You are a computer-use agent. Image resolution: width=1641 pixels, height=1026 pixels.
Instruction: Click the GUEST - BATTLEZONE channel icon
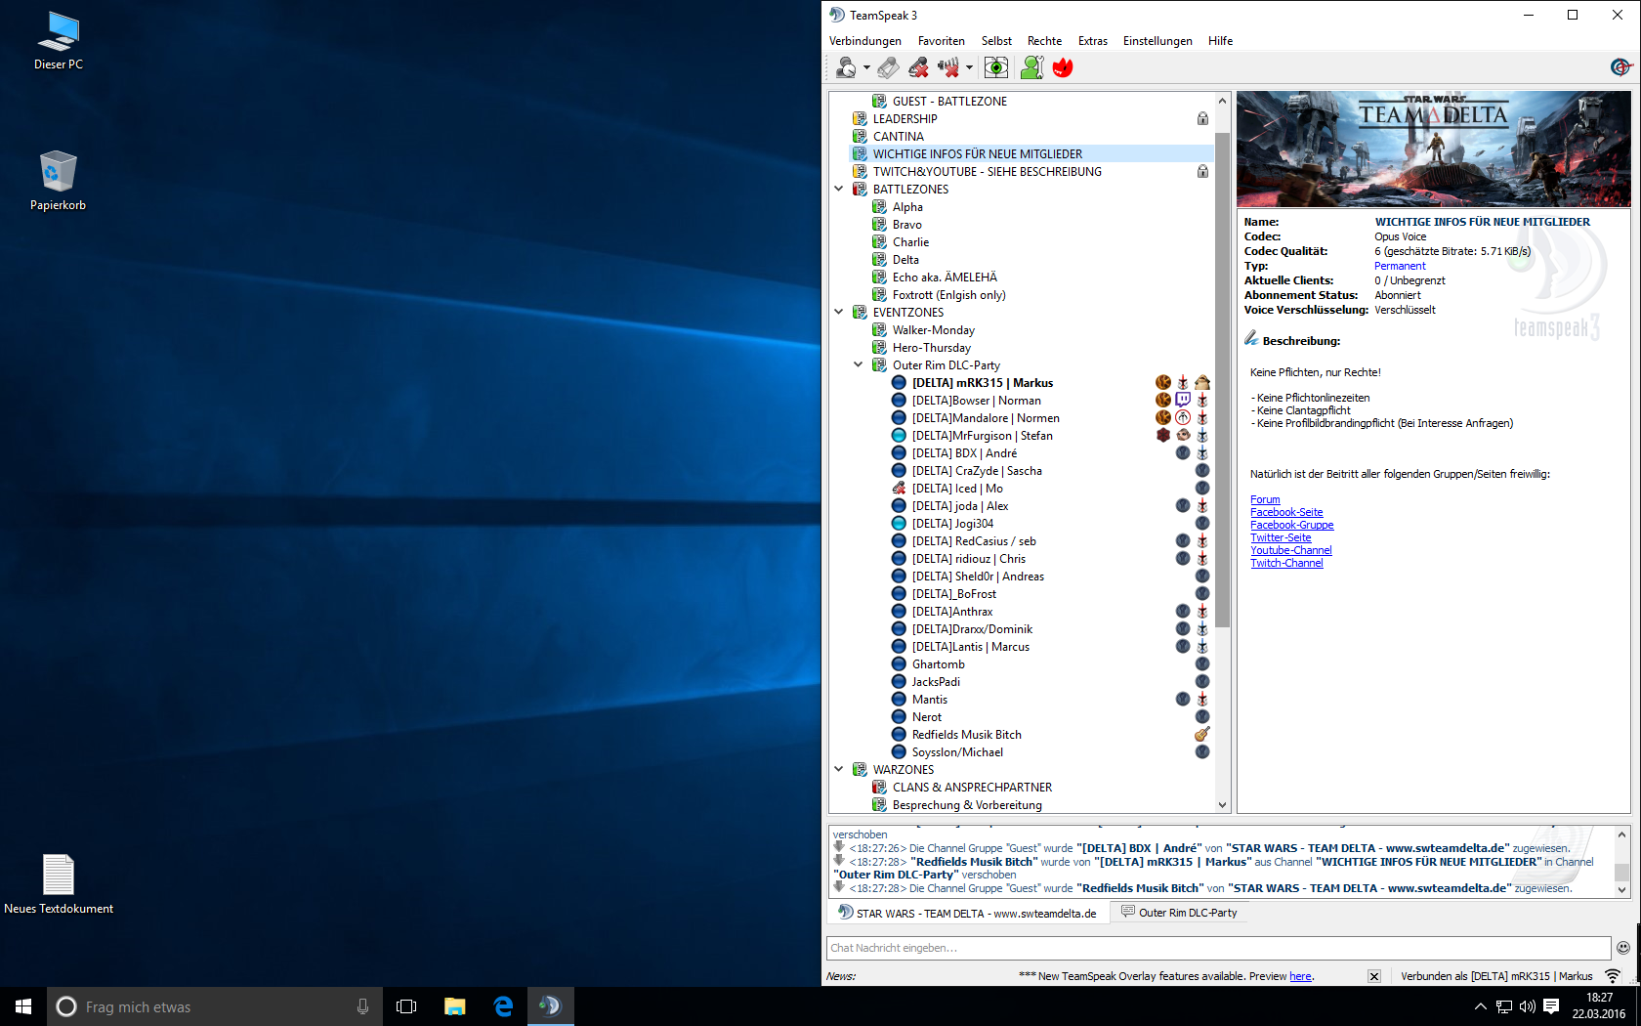pyautogui.click(x=879, y=101)
